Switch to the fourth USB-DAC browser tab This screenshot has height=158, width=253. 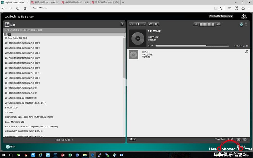(105, 3)
